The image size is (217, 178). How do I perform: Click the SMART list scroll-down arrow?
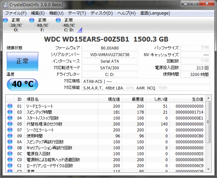coord(208,169)
